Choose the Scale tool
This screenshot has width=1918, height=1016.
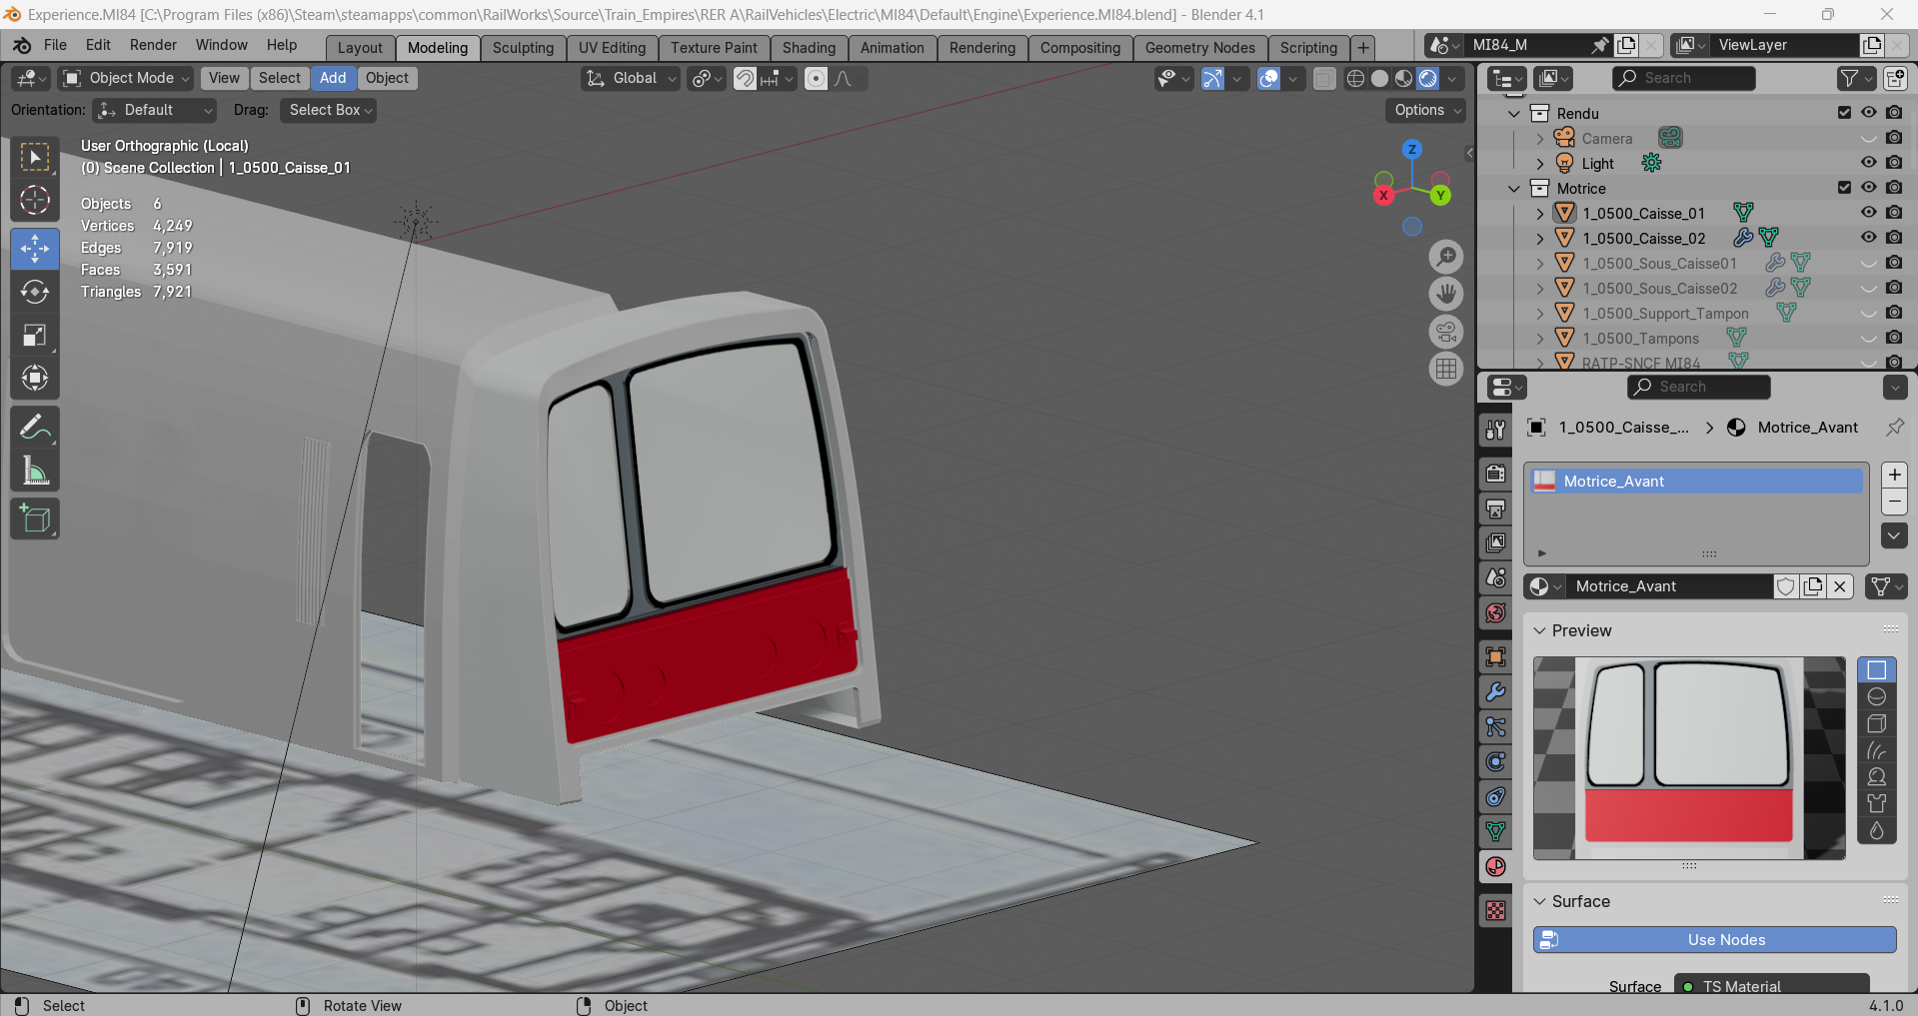click(35, 335)
